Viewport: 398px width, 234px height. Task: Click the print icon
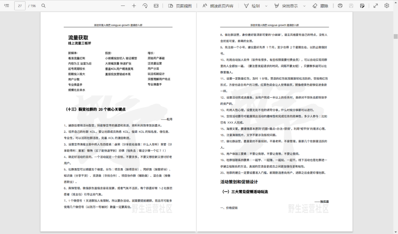tap(340, 6)
